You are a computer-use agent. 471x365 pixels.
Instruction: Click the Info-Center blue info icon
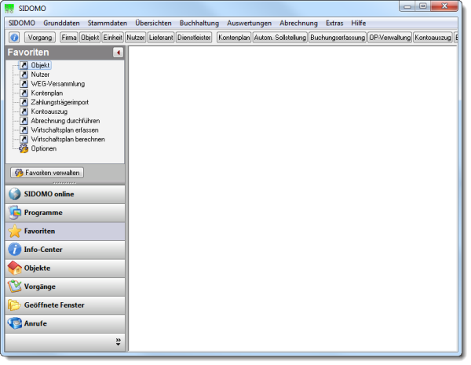click(14, 250)
